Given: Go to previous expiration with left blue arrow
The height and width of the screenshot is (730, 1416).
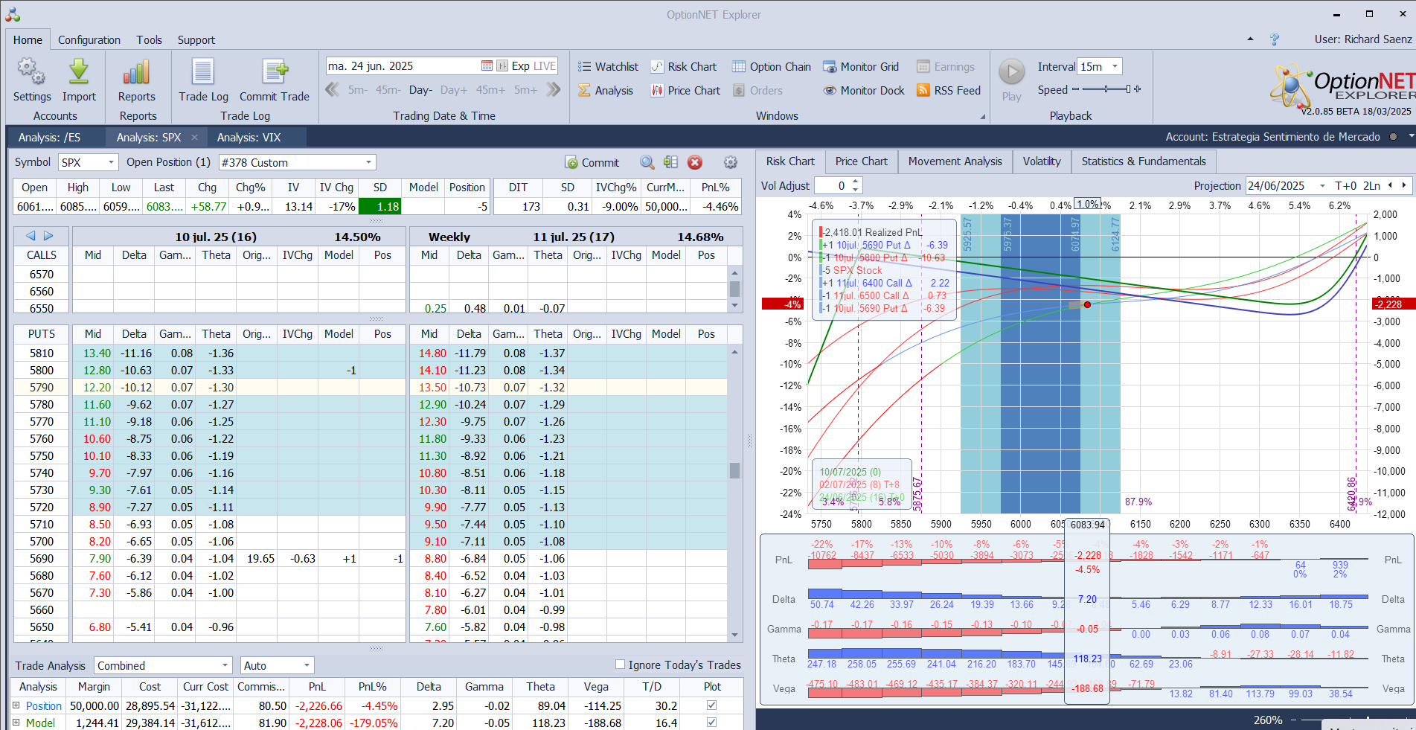Looking at the screenshot, I should [x=31, y=236].
